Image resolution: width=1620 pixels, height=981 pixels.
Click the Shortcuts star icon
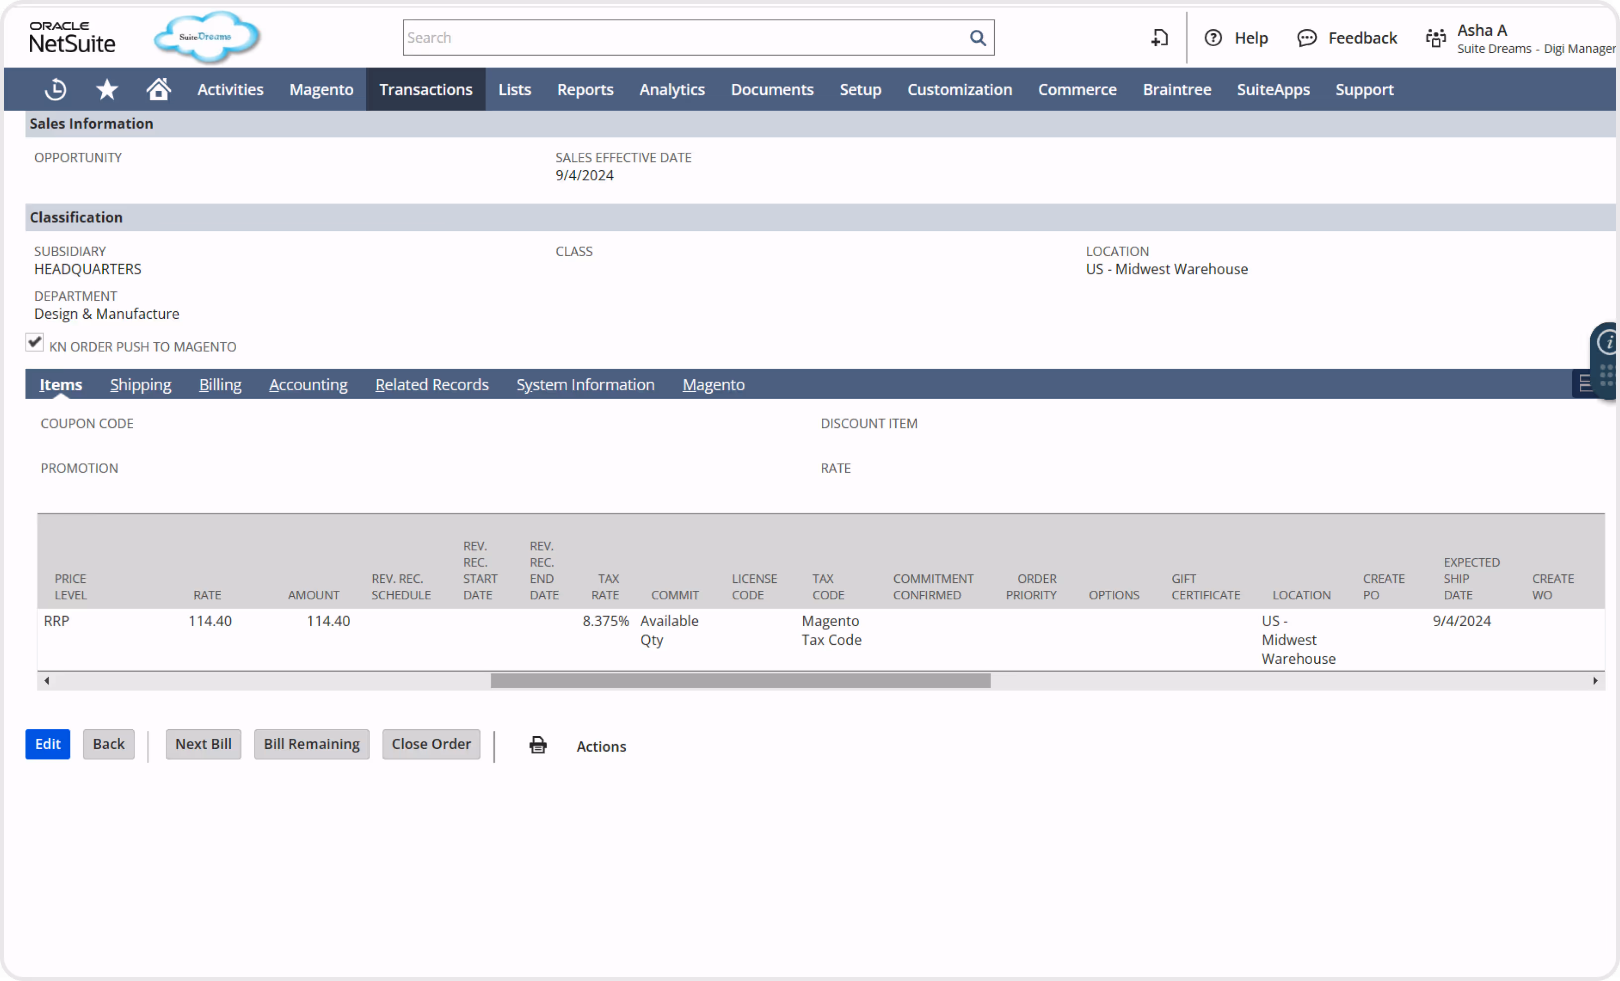coord(107,89)
